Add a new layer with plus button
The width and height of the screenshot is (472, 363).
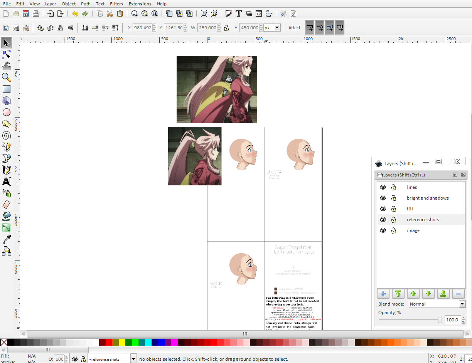tap(383, 294)
